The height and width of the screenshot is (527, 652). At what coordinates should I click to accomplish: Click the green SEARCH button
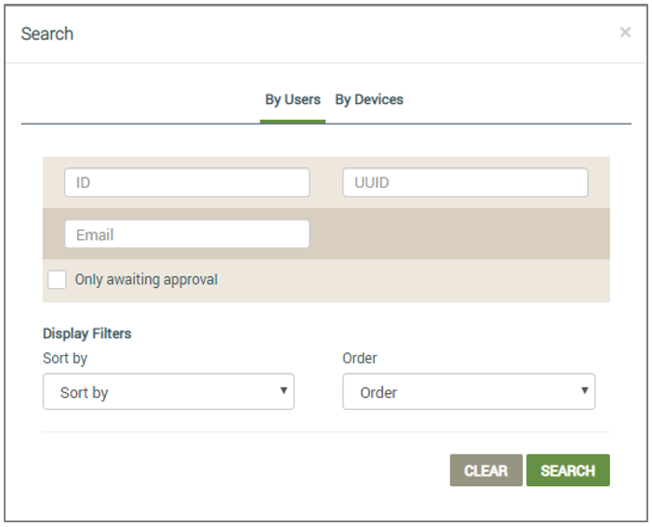pos(568,470)
